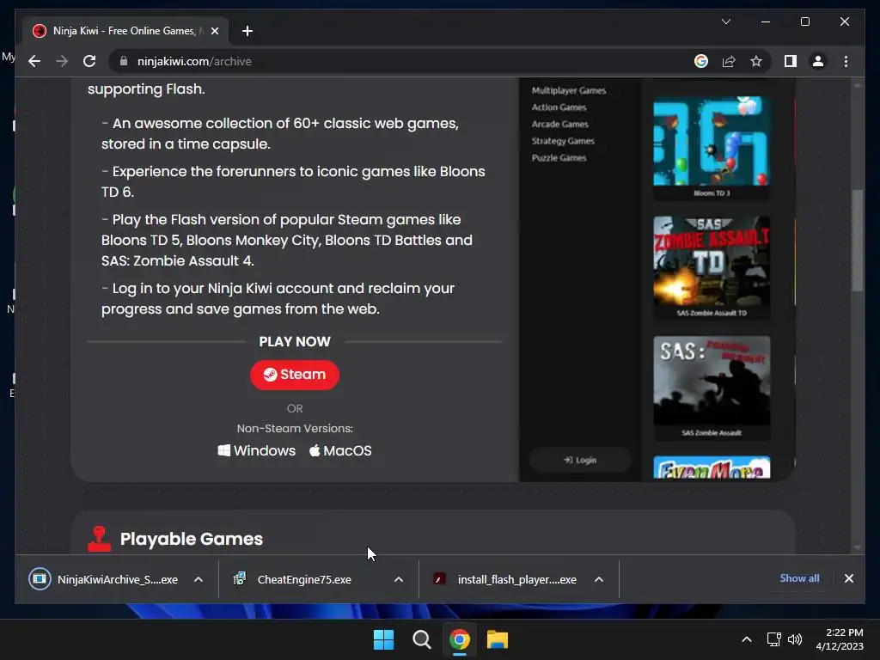Image resolution: width=880 pixels, height=660 pixels.
Task: Expand options for NinjaKiwiArchive download
Action: coord(199,579)
